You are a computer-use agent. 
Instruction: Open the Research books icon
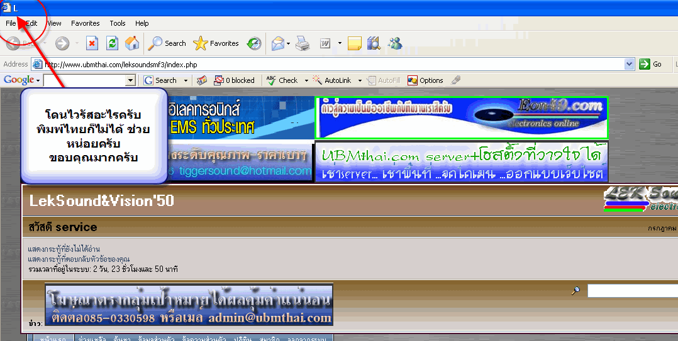click(374, 43)
